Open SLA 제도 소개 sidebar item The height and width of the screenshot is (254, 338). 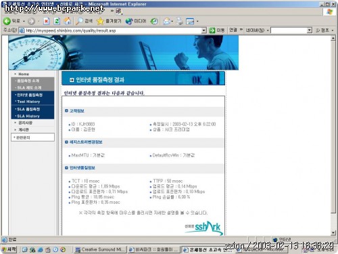point(29,87)
